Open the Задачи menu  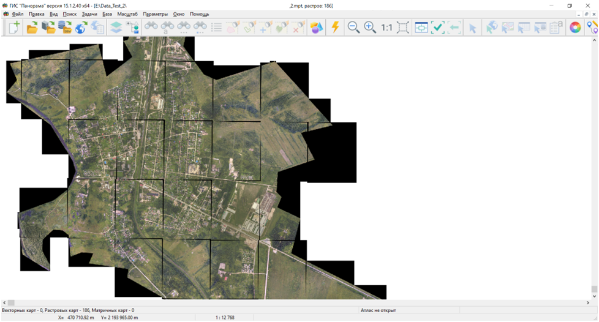(x=89, y=14)
